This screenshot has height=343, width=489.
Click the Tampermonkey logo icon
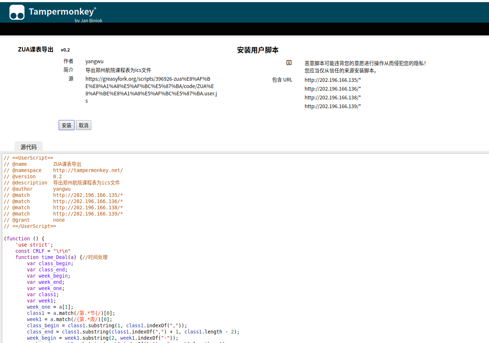tap(17, 12)
